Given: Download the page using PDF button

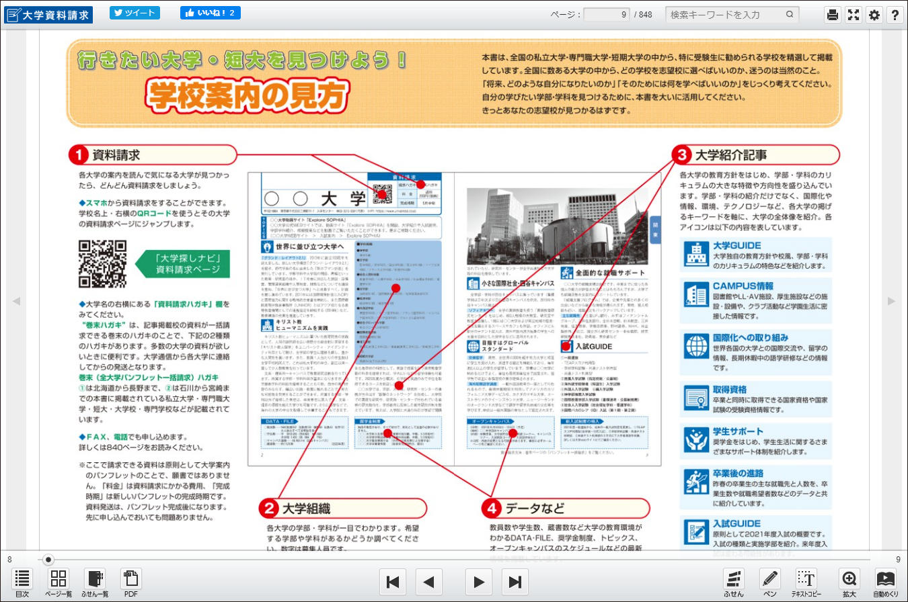Looking at the screenshot, I should tap(130, 583).
